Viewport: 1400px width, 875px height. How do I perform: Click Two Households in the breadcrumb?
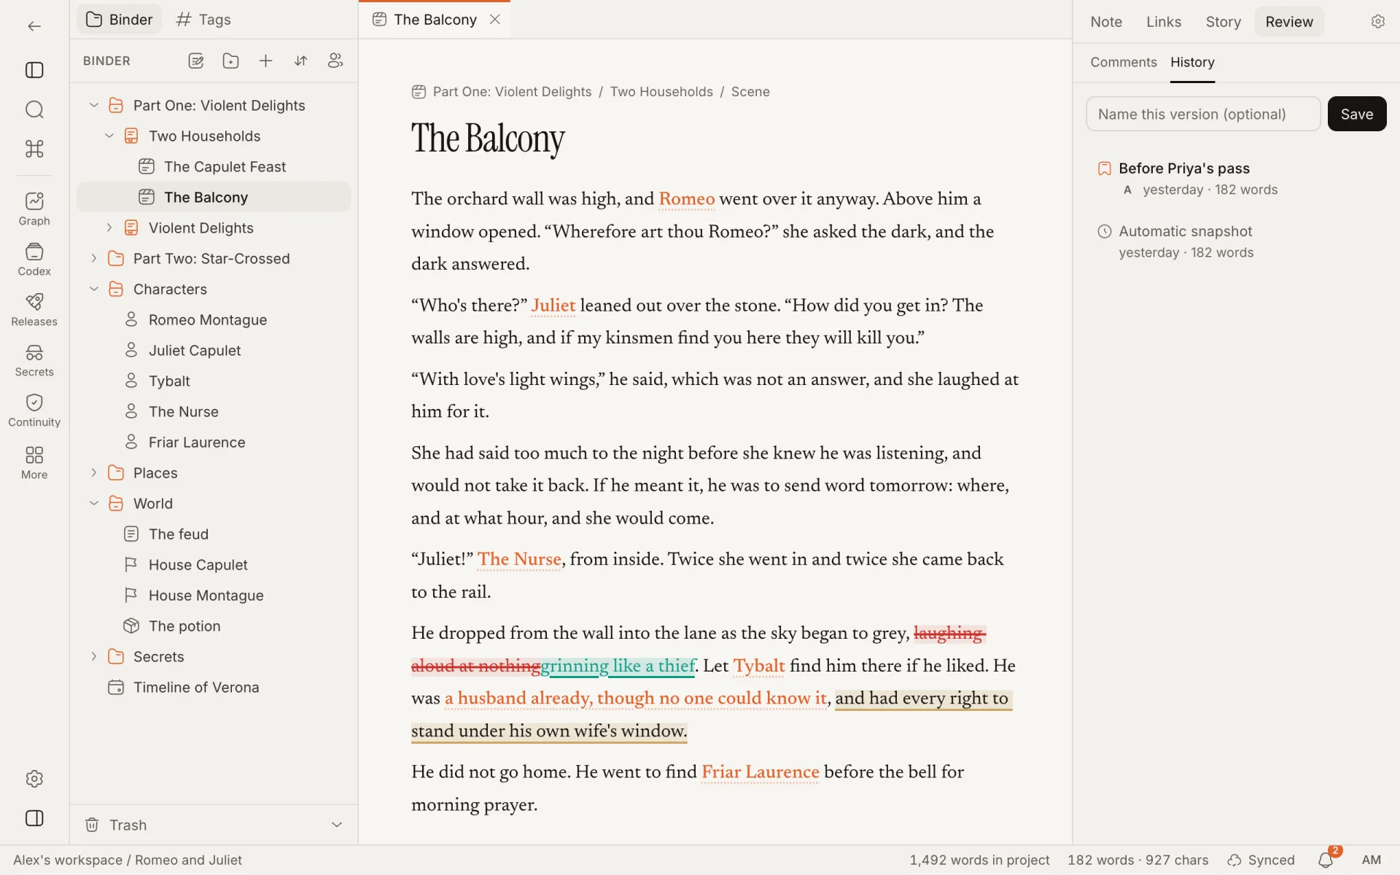click(x=661, y=92)
